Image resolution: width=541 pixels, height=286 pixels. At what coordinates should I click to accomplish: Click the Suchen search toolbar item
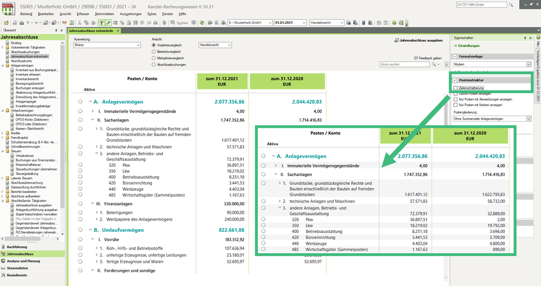click(179, 23)
